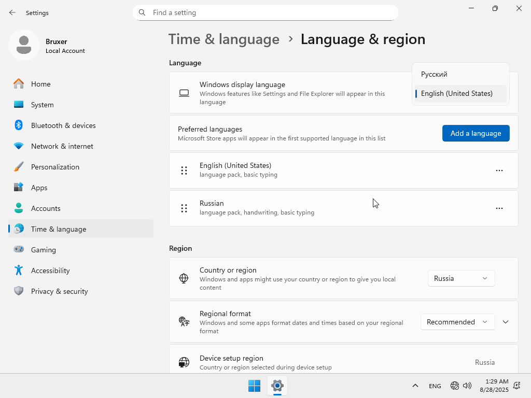
Task: Click the Bluetooth & devices sidebar icon
Action: tap(19, 125)
